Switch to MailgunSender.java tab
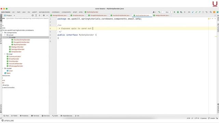This screenshot has height=123, width=219. (x=162, y=15)
